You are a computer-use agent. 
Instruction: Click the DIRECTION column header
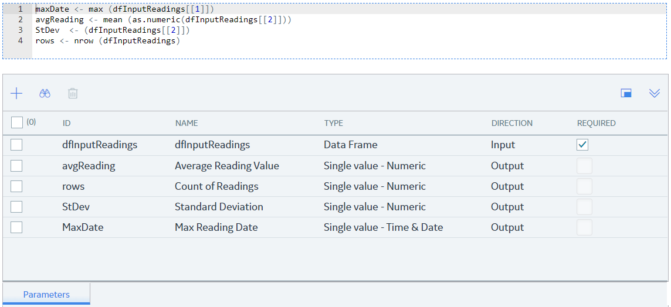coord(512,123)
